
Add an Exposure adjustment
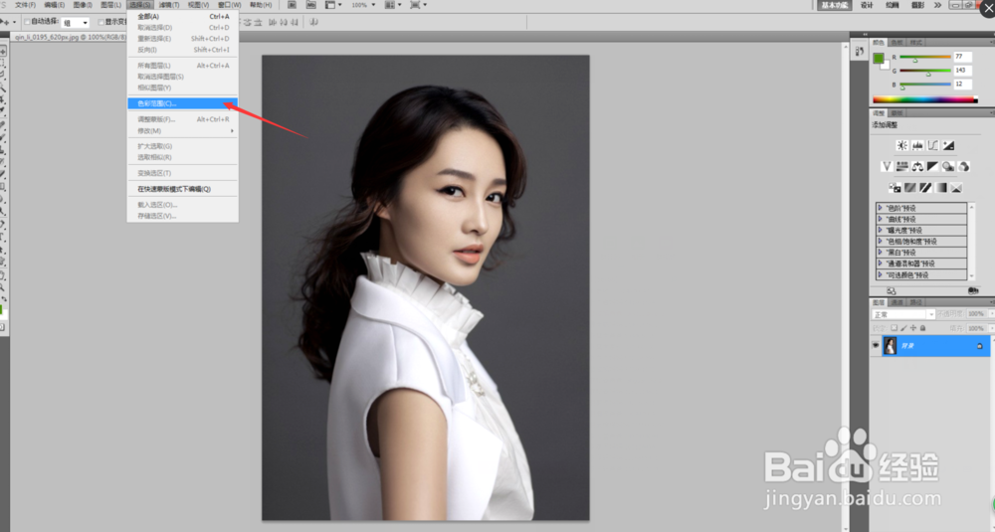click(948, 146)
